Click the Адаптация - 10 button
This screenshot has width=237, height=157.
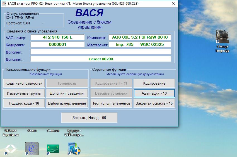click(154, 93)
